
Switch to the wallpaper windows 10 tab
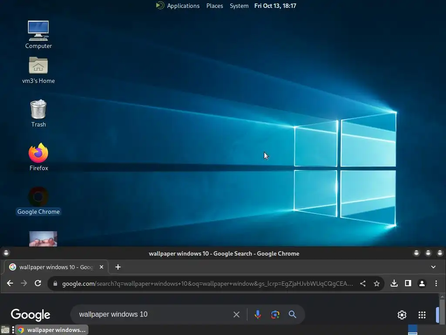pos(56,267)
